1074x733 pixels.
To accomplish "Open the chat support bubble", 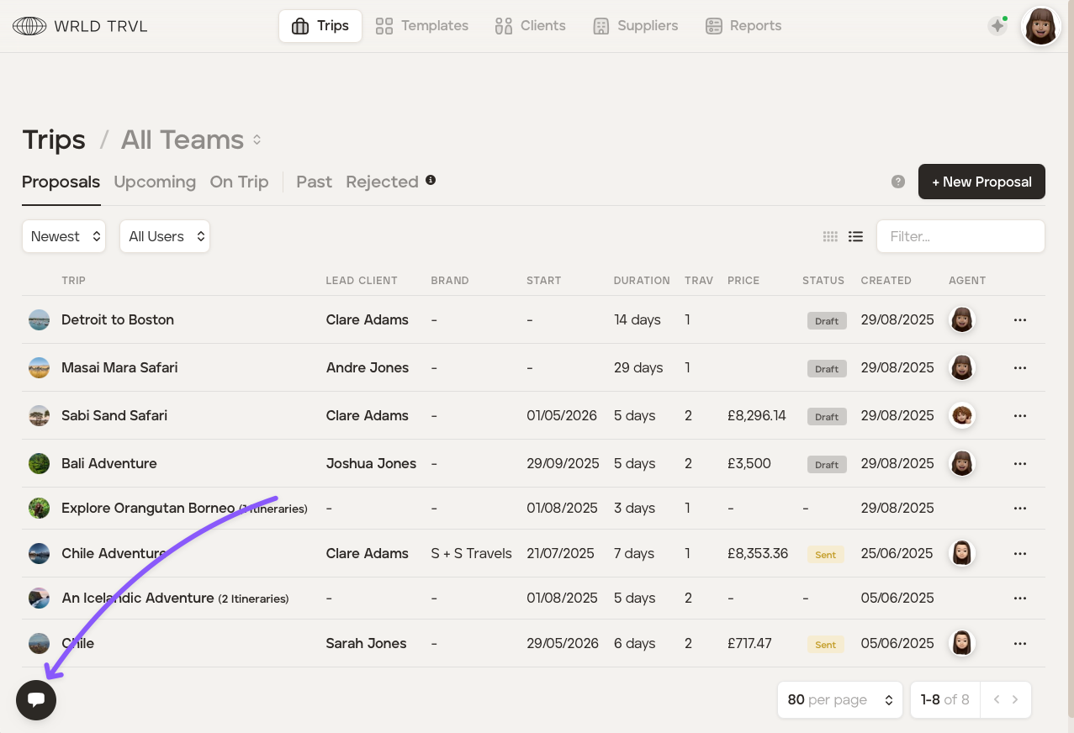I will click(x=36, y=699).
